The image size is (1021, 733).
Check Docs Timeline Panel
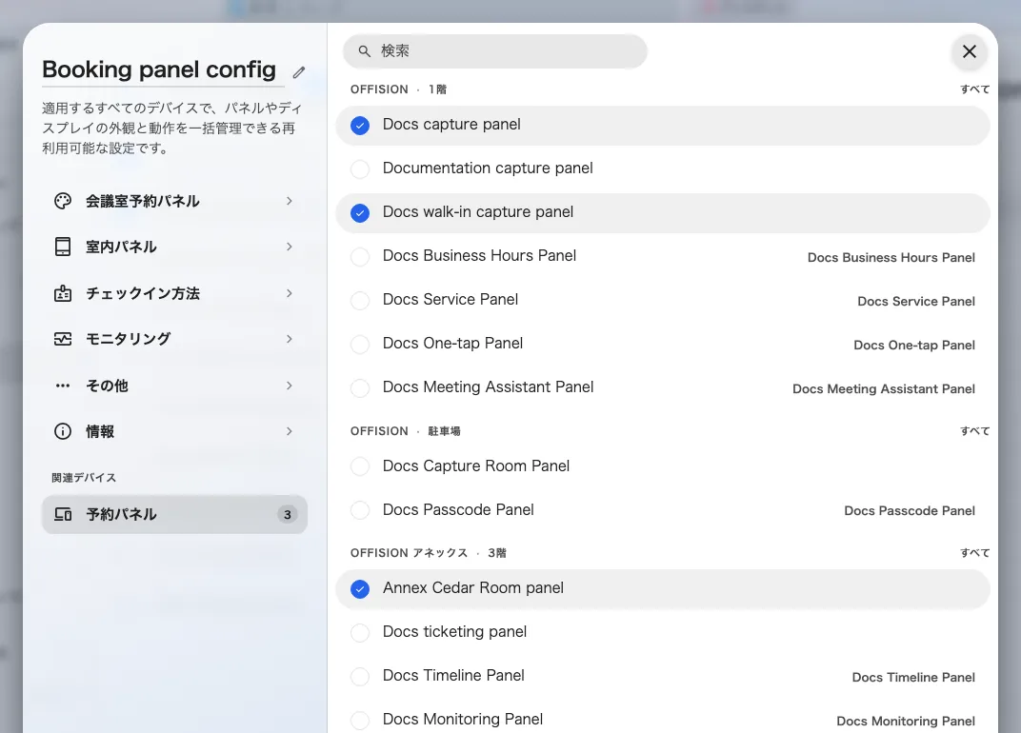360,677
